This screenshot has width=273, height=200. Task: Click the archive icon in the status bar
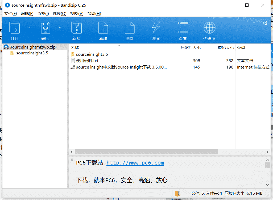177,193
